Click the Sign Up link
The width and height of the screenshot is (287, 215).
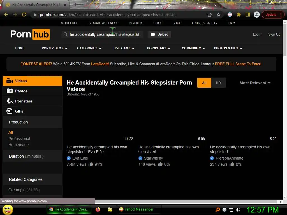coord(274,34)
